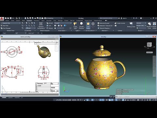This screenshot has height=118, width=157.
Task: Open the Render in Window dropdown
Action: (x=141, y=26)
